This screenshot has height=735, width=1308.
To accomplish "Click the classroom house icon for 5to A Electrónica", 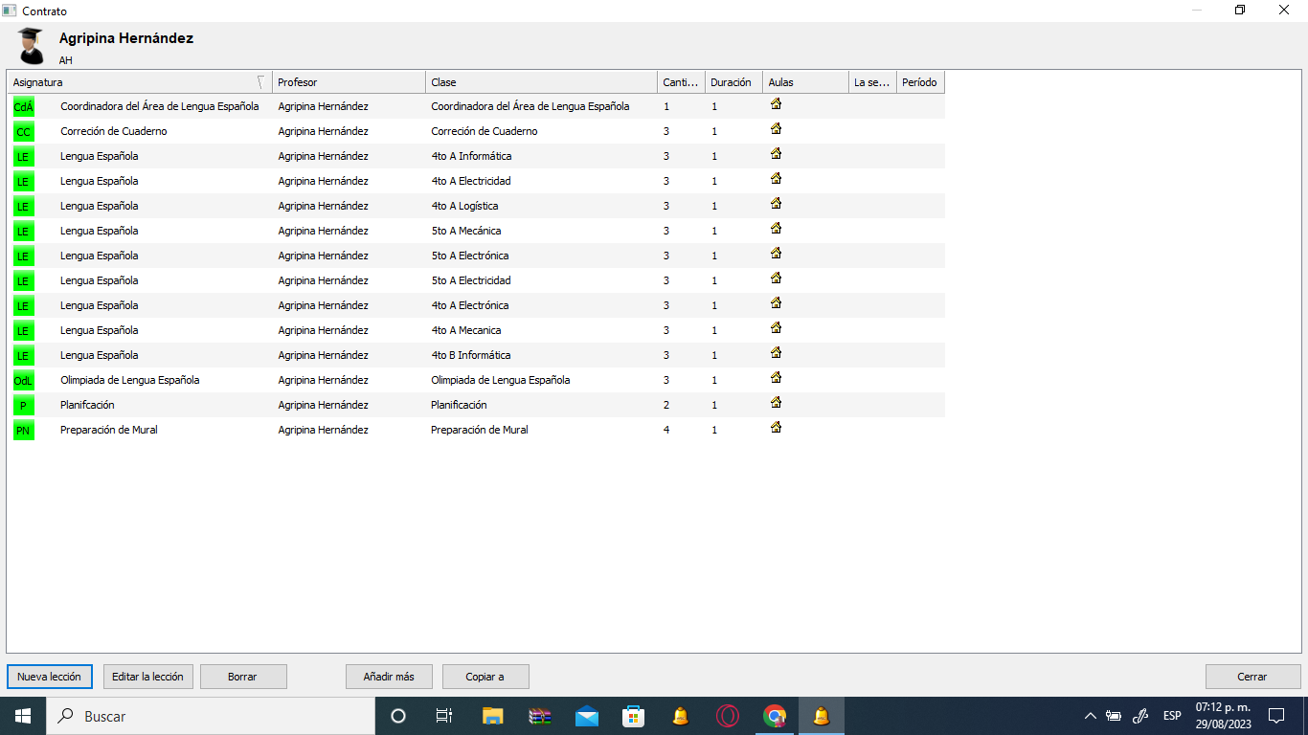I will tap(777, 253).
